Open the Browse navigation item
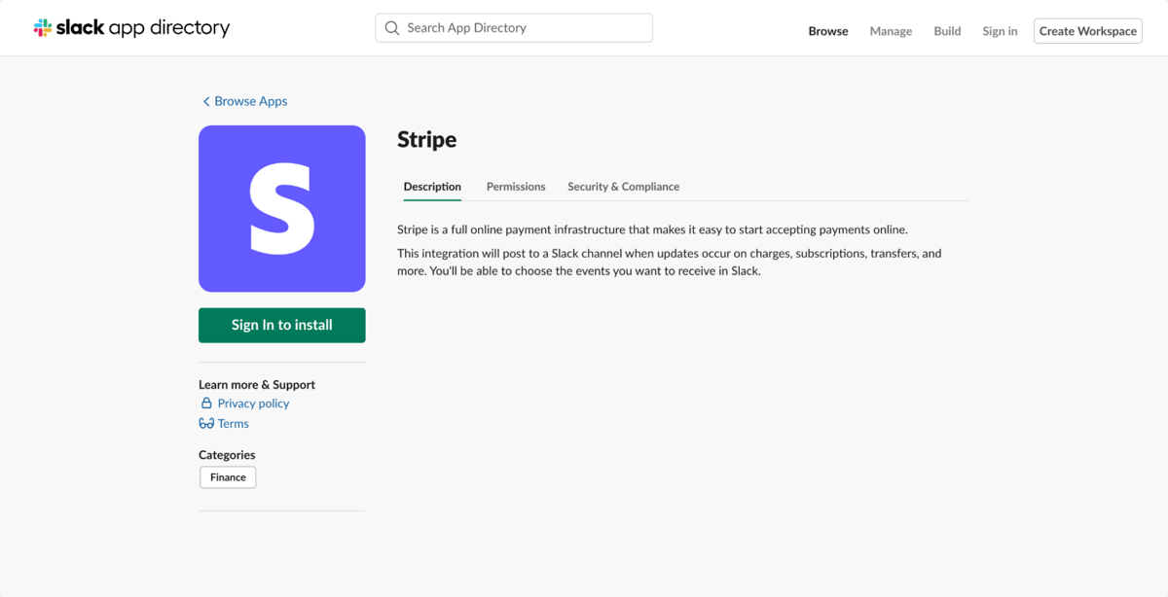 click(x=828, y=31)
